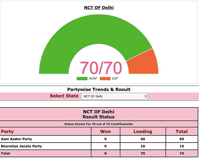The height and width of the screenshot is (158, 199).
Task: Click the Partywise Trends & Result heading
Action: coord(99,89)
